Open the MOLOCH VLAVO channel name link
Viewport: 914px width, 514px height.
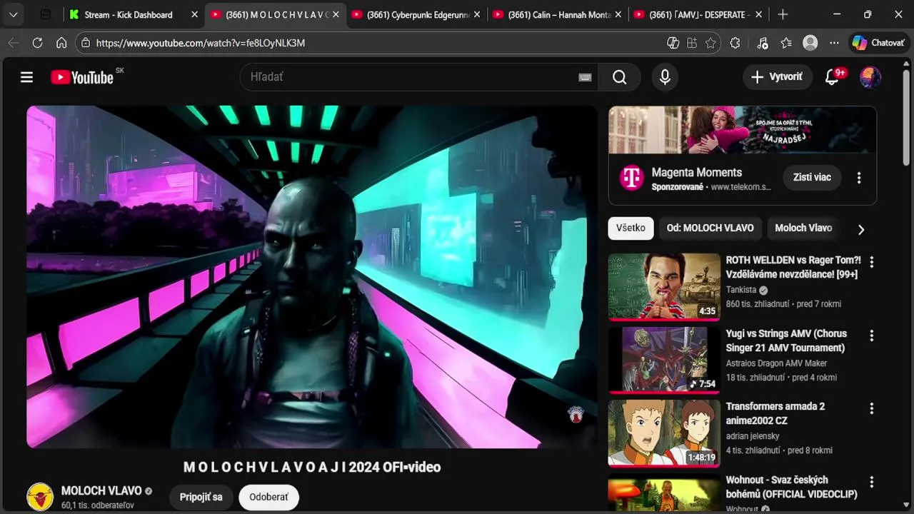[x=101, y=490]
